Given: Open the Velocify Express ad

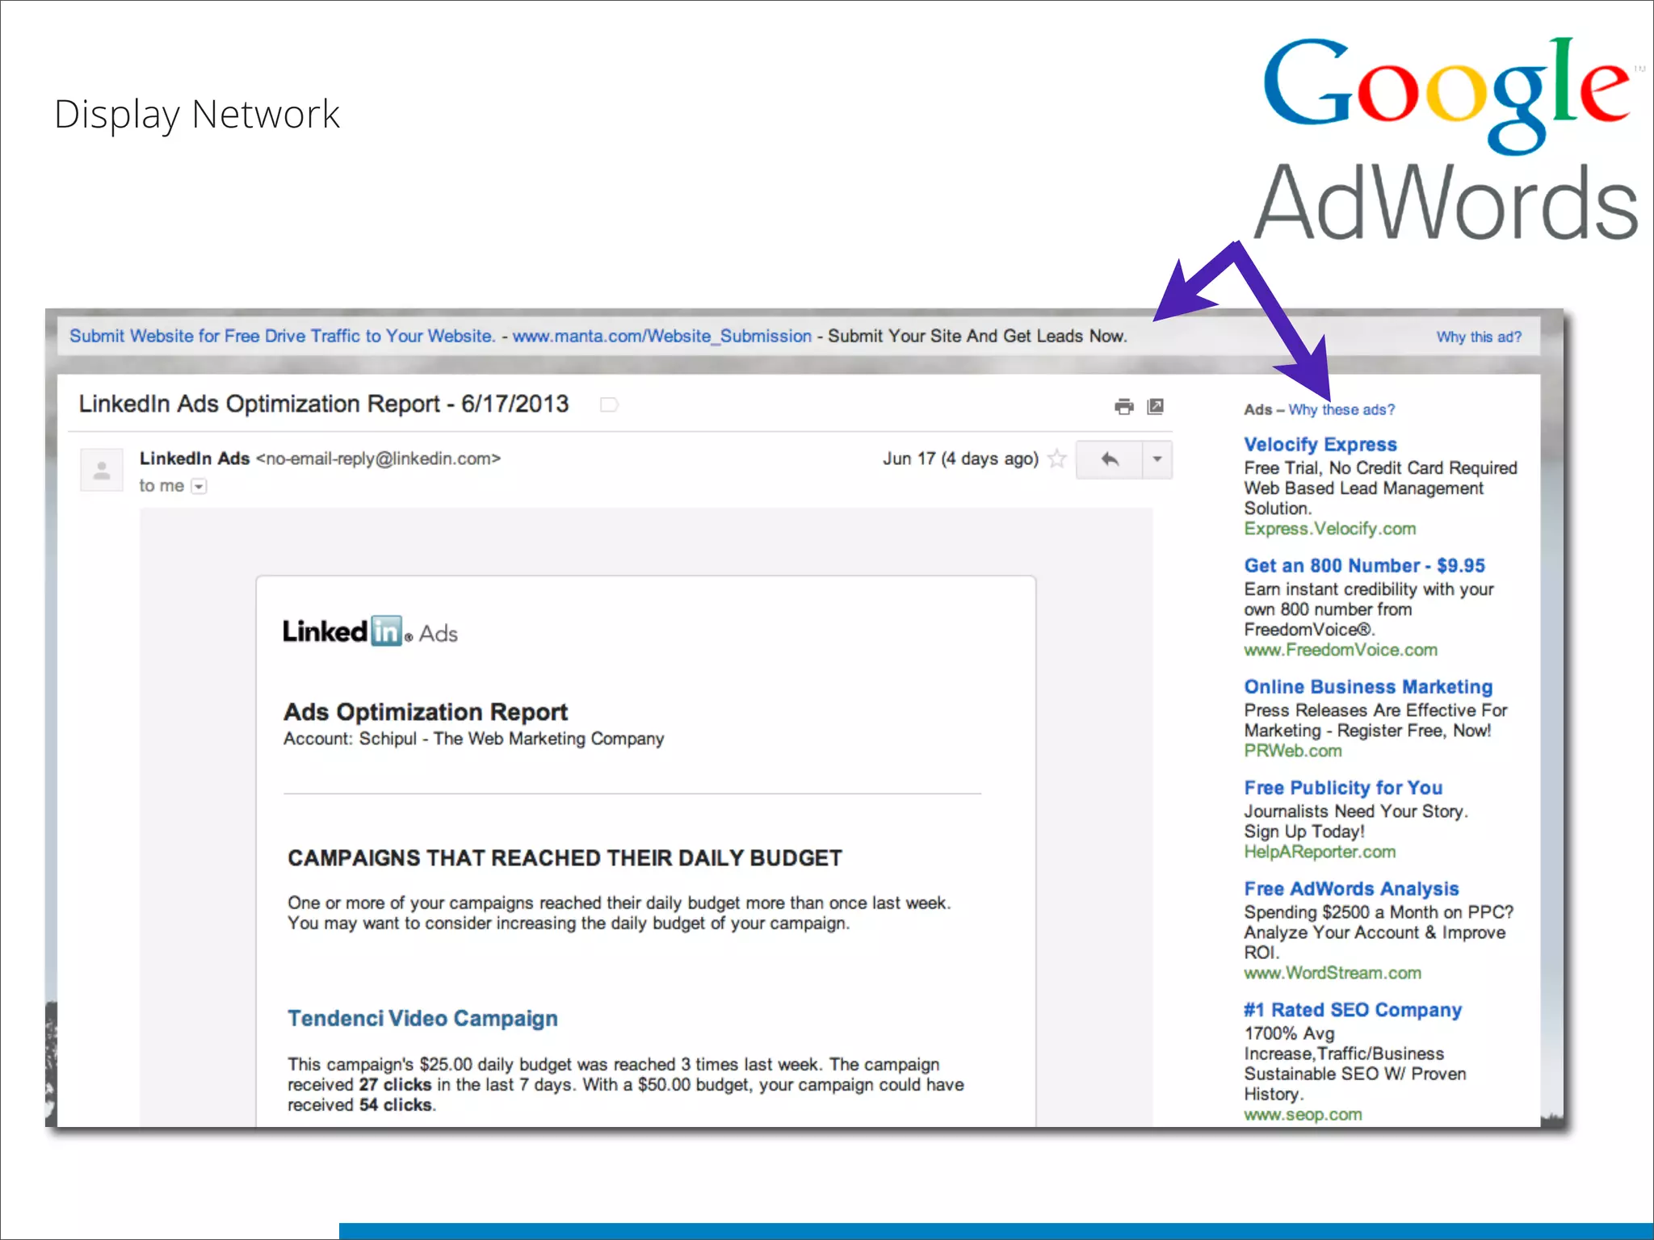Looking at the screenshot, I should [1320, 445].
